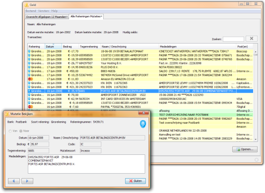Click giro icon on KINETICKET ANTWERPEN row
This screenshot has width=265, height=193.
29,51
